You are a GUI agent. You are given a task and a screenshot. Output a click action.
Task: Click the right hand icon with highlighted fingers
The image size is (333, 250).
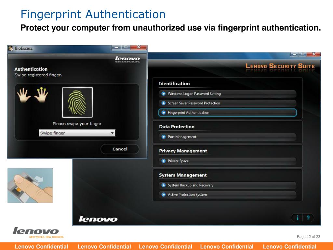(41, 95)
